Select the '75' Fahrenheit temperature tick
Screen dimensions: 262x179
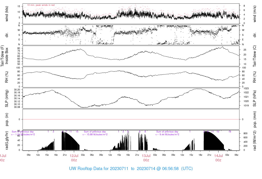[19, 51]
